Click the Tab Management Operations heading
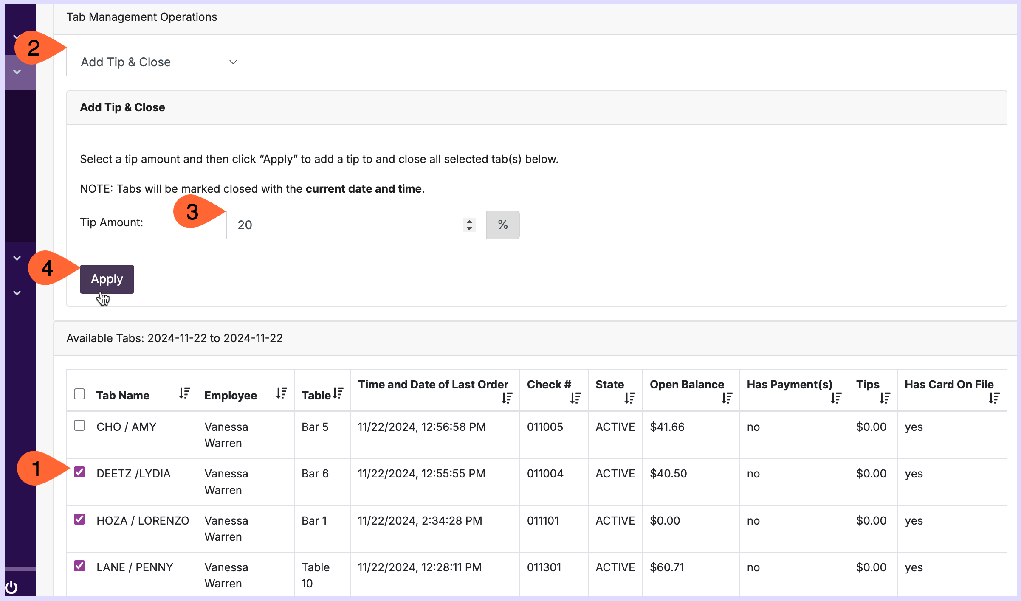Viewport: 1021px width, 601px height. click(142, 17)
